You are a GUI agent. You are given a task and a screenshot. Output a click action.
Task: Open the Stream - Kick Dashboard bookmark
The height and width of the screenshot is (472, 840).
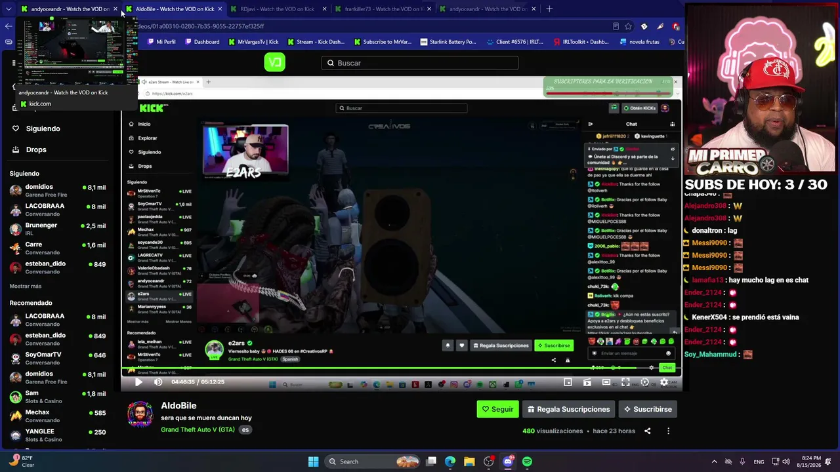(x=316, y=42)
